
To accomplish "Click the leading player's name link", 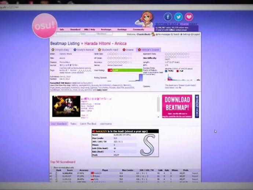I will (x=101, y=131).
